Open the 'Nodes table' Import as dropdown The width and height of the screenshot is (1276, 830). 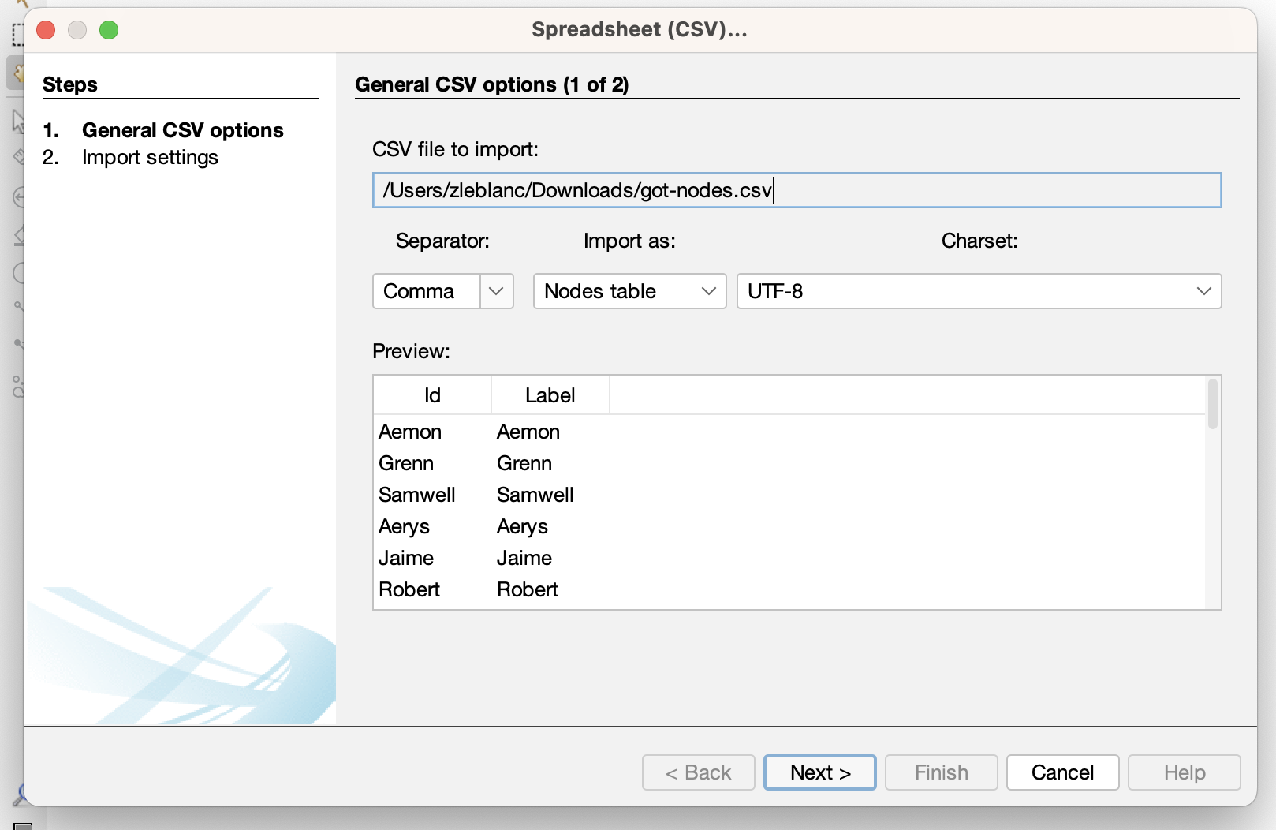pos(629,291)
